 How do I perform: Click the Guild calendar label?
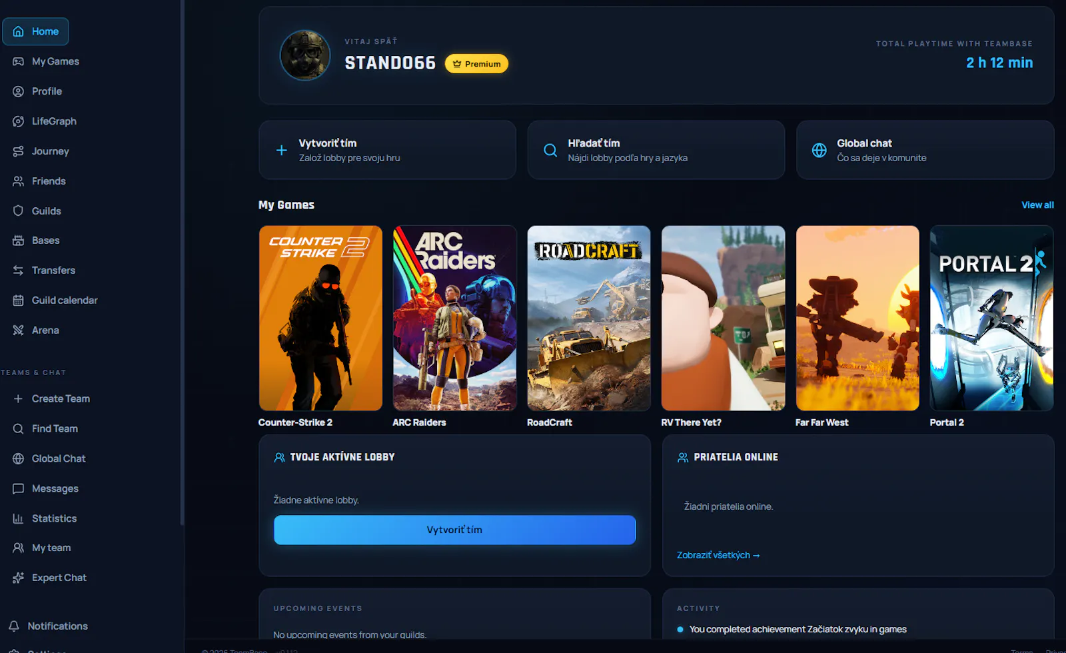click(65, 301)
